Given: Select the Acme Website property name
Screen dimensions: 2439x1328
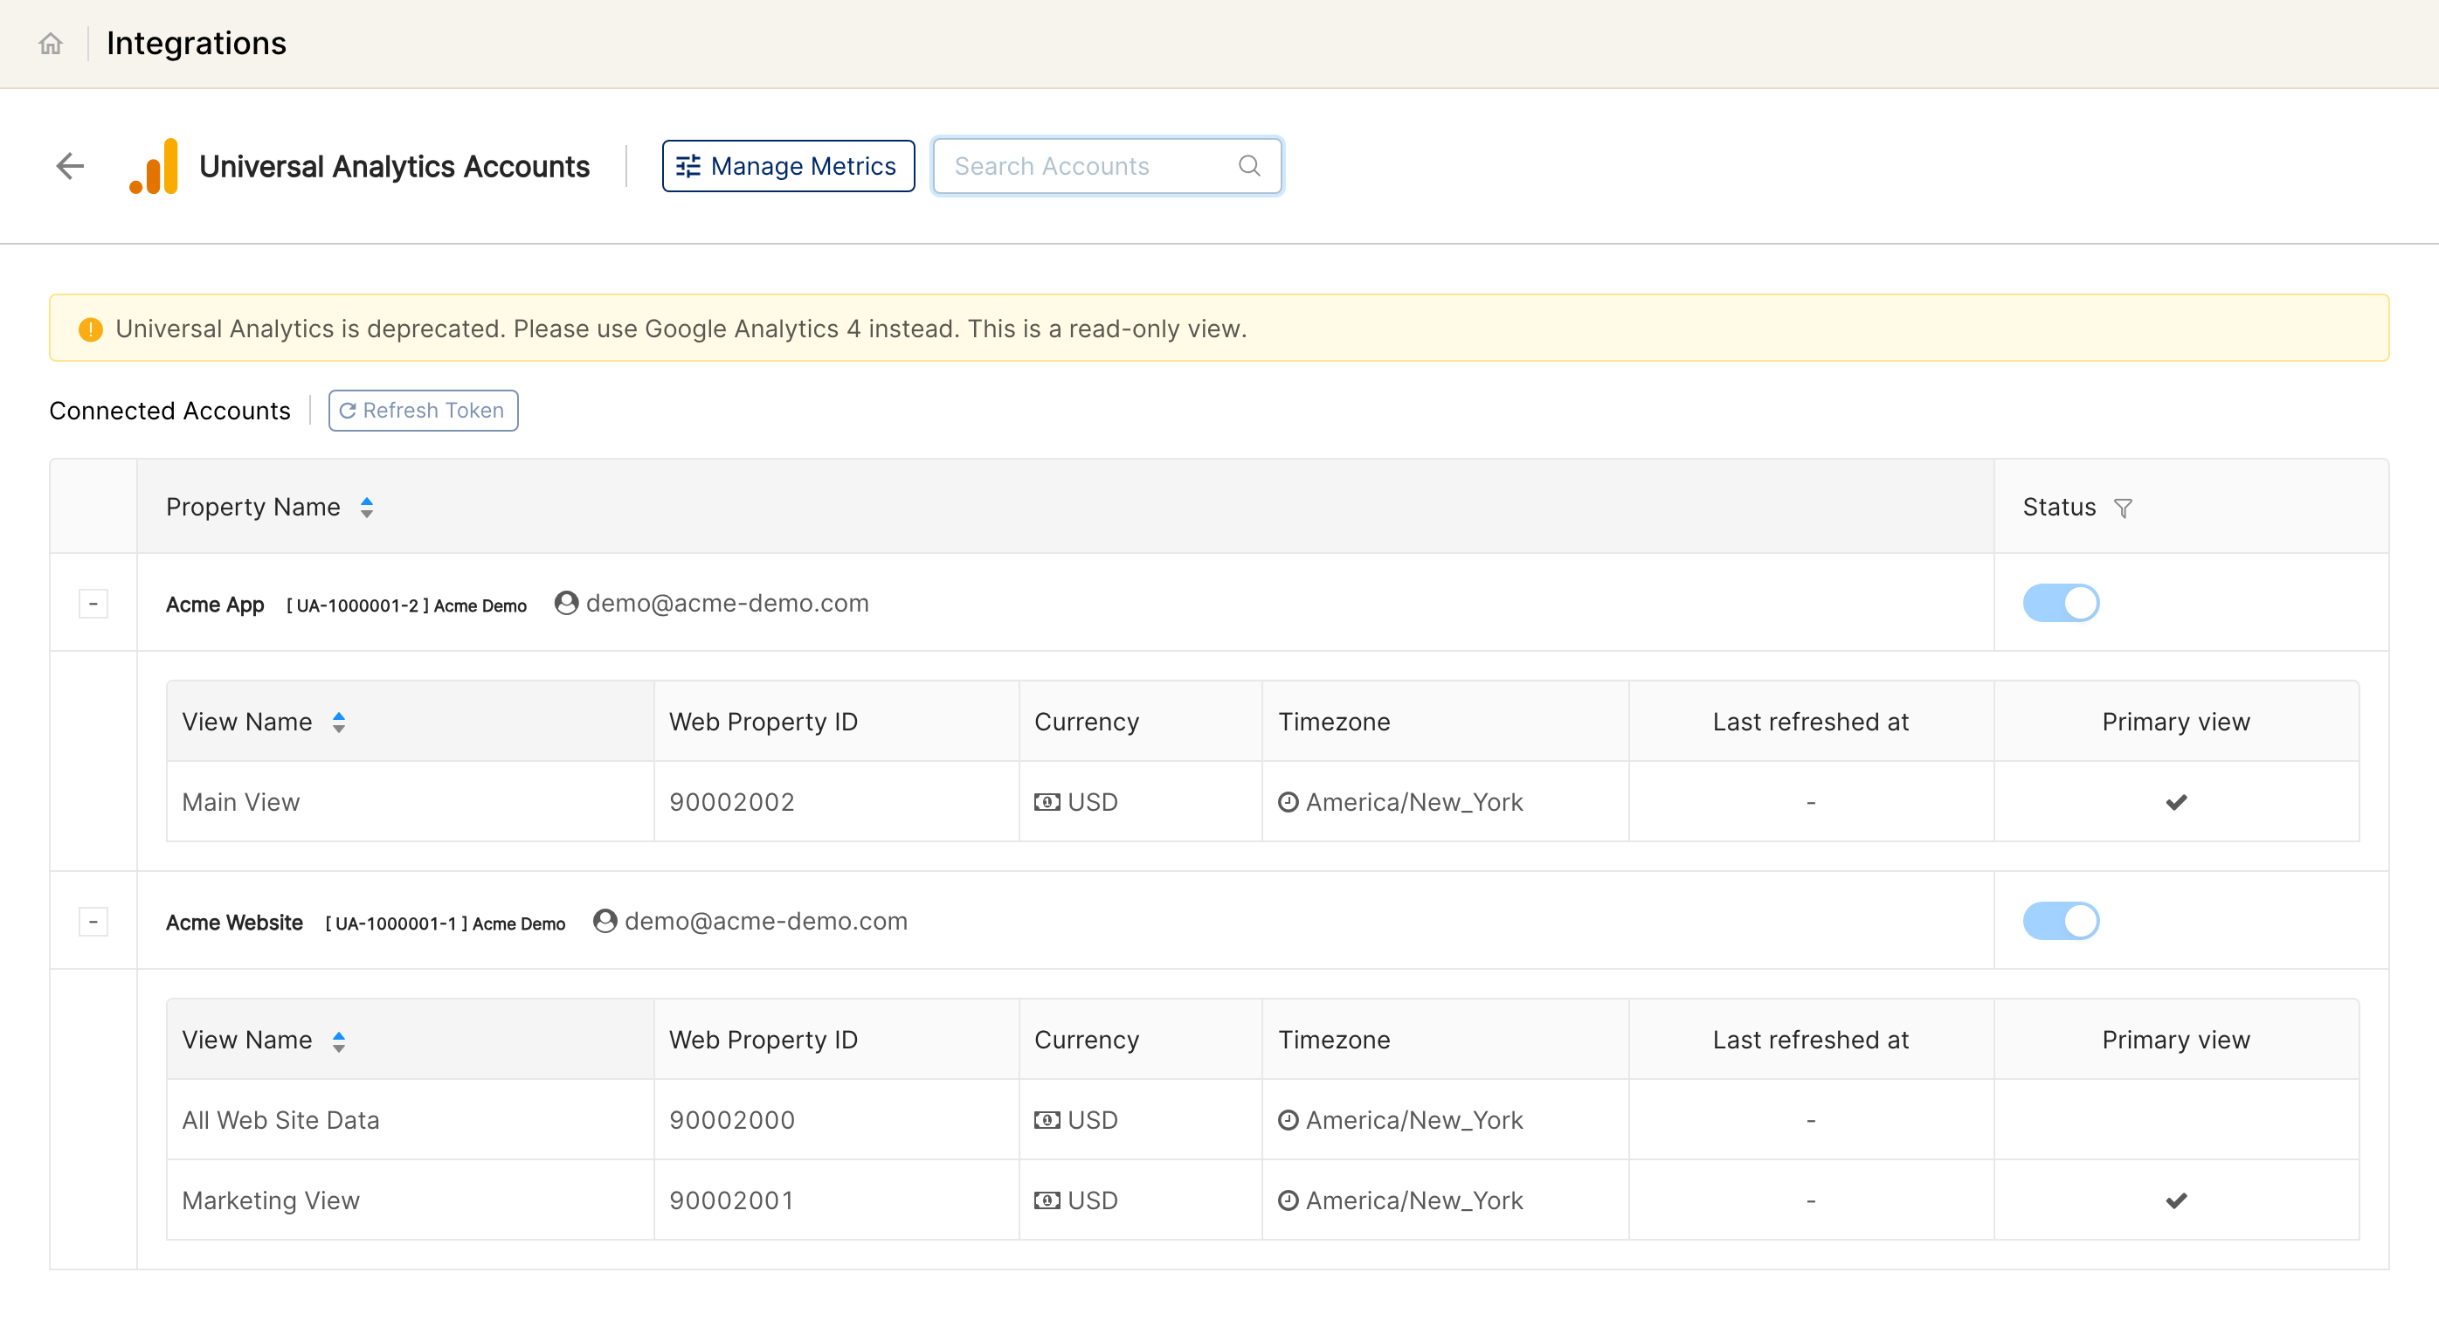Looking at the screenshot, I should [x=234, y=923].
